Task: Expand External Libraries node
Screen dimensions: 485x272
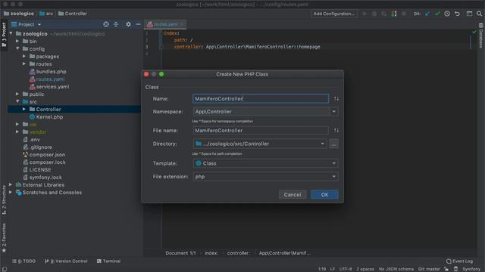Action: pos(11,184)
